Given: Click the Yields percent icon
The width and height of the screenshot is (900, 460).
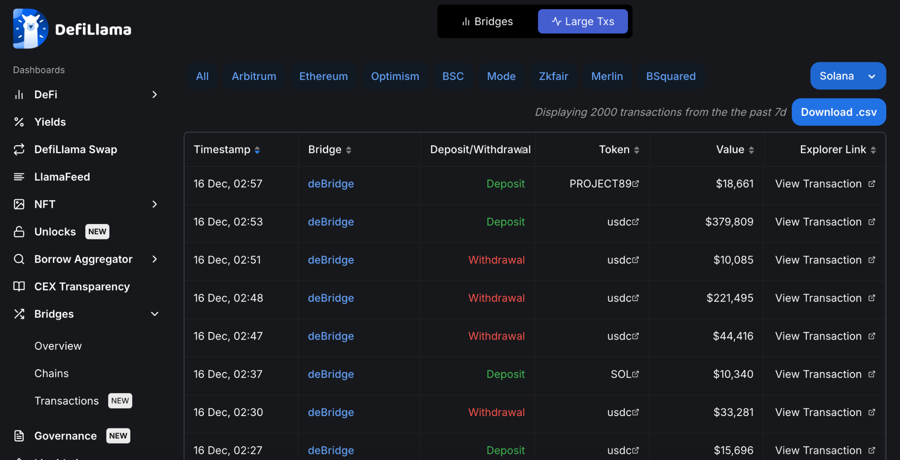Looking at the screenshot, I should (x=19, y=122).
